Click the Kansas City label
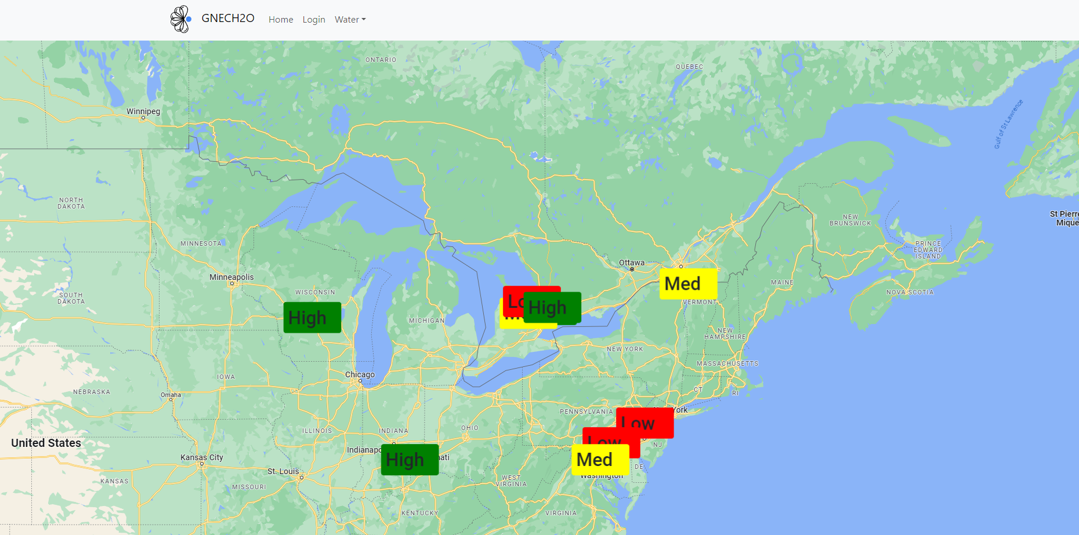1079x535 pixels. (x=202, y=457)
